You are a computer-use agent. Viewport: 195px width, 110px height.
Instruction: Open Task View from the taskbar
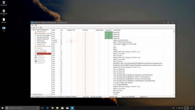pos(42,108)
